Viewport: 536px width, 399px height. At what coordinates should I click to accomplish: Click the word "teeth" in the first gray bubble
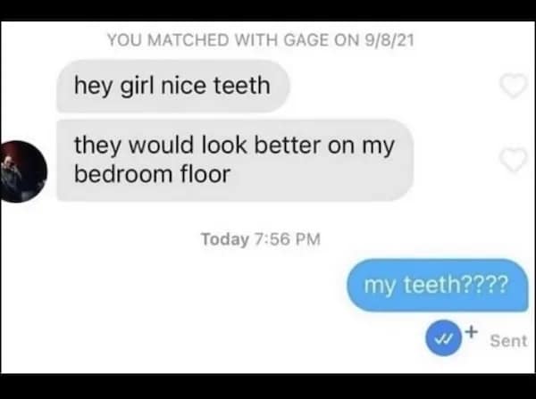point(242,85)
